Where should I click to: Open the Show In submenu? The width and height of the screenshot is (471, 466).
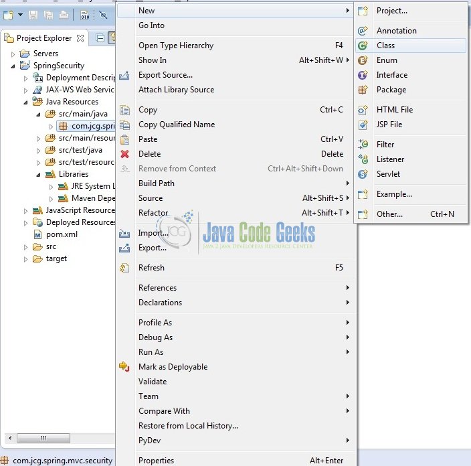[235, 60]
